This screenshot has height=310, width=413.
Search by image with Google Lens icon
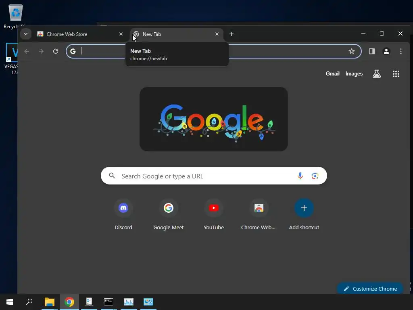click(x=315, y=176)
